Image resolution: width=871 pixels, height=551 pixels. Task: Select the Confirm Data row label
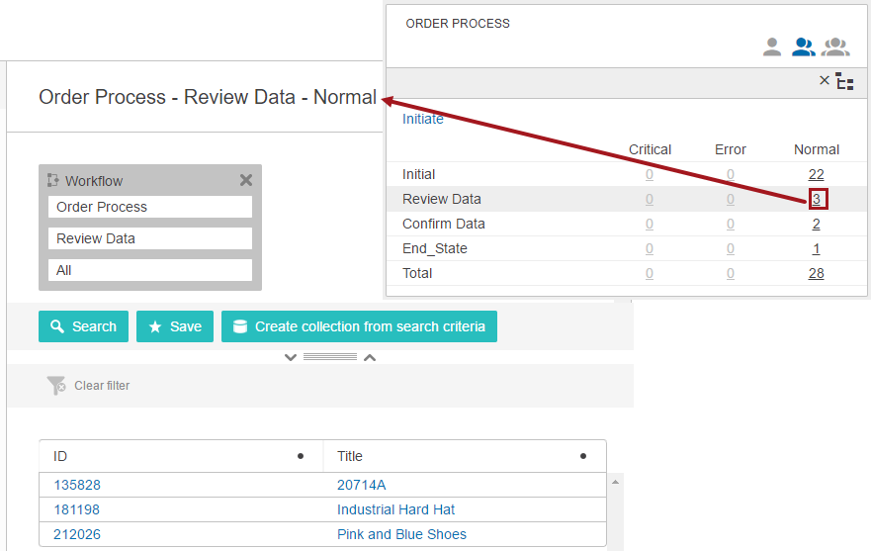coord(443,225)
